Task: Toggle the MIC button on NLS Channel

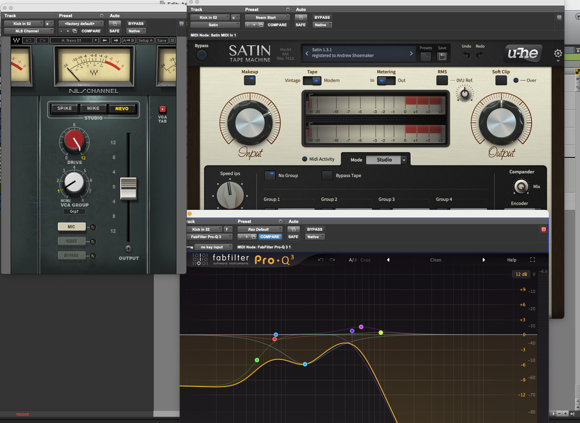Action: click(71, 227)
